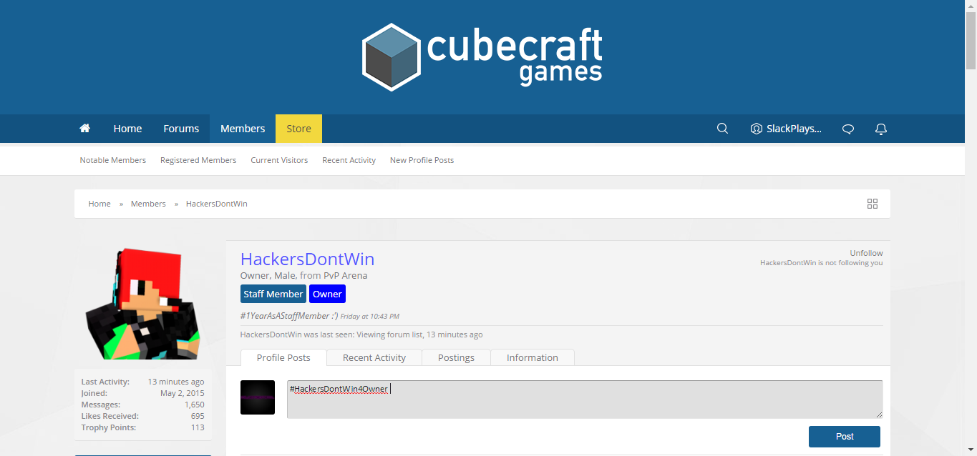
Task: Go to Home in nav bar
Action: coord(127,129)
